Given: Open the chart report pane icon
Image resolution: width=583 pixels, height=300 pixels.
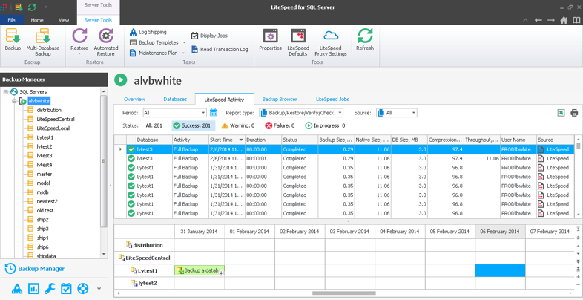Looking at the screenshot, I should pos(33,288).
